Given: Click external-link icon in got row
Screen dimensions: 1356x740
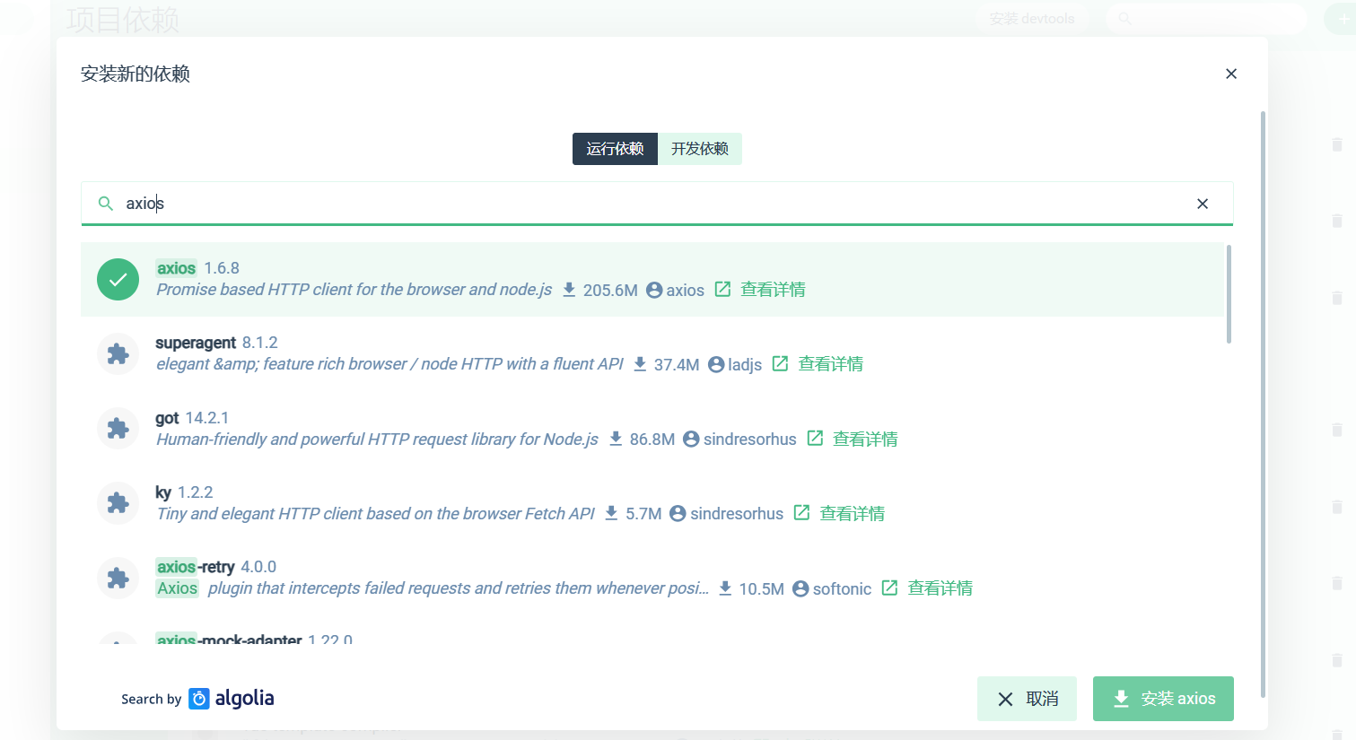Looking at the screenshot, I should point(815,438).
